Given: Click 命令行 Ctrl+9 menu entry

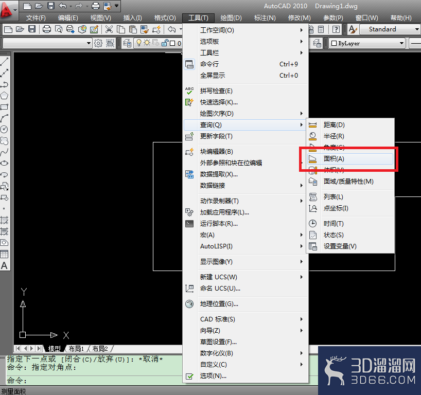Looking at the screenshot, I should (245, 64).
